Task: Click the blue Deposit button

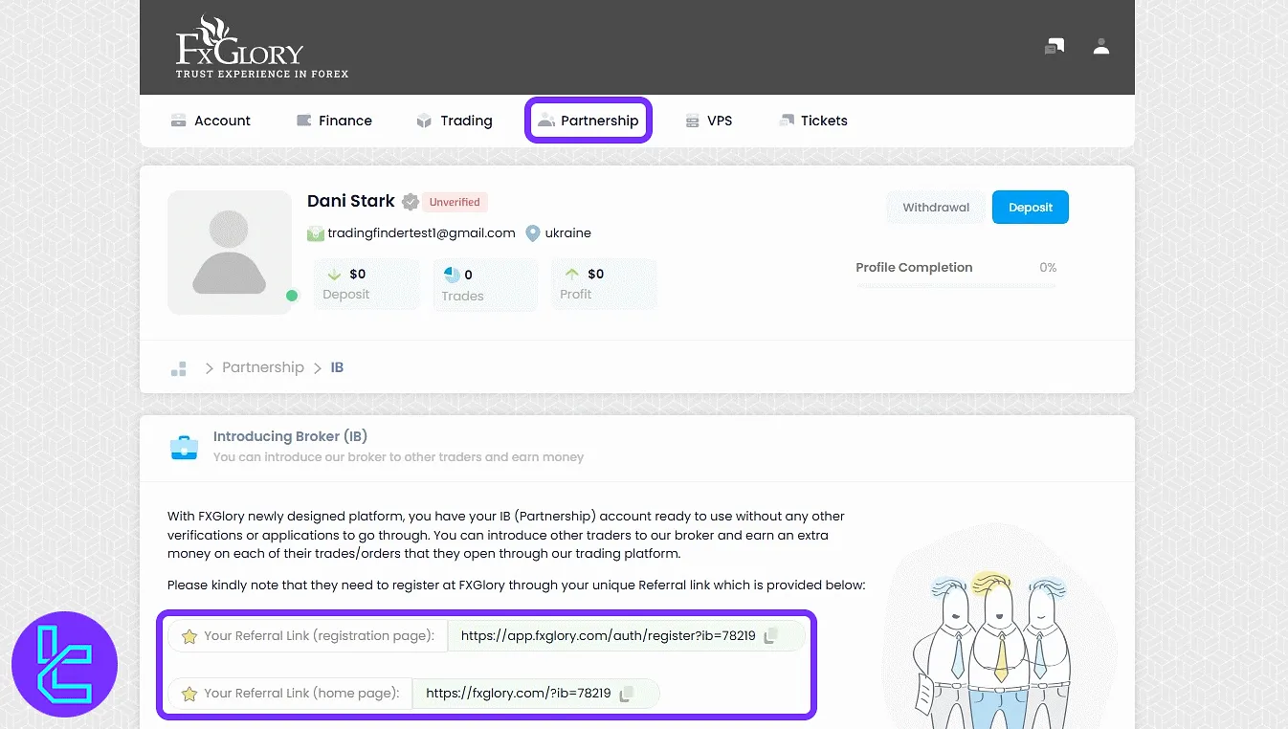Action: pyautogui.click(x=1031, y=208)
